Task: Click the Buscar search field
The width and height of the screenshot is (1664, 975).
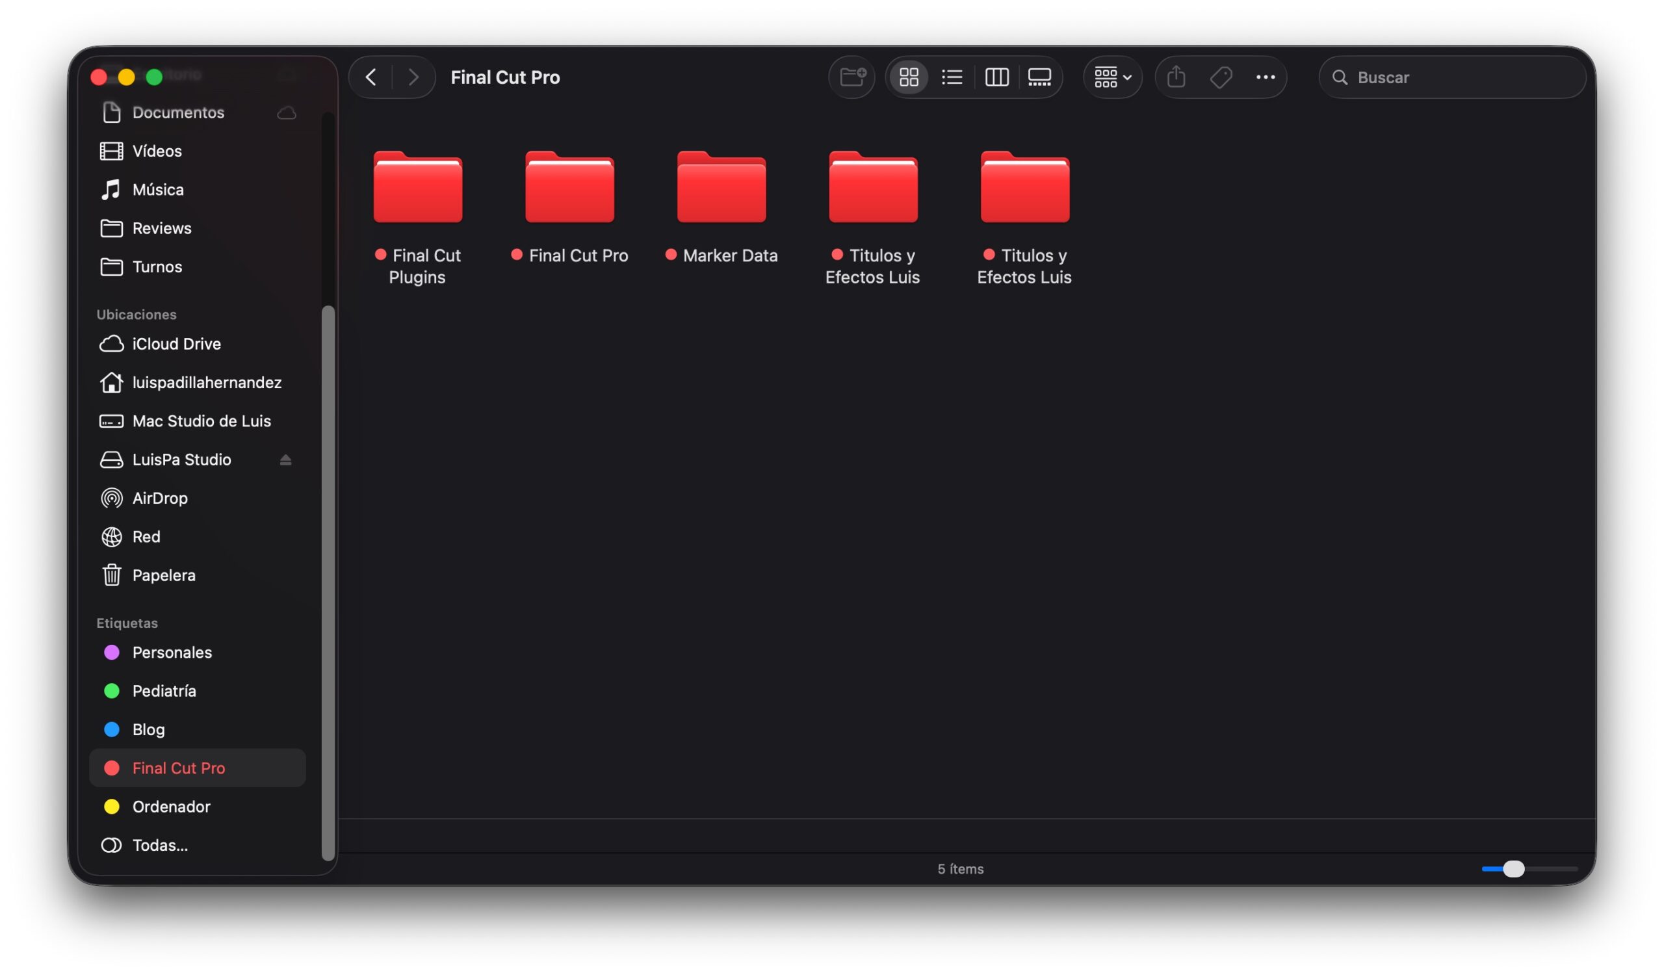Action: (1452, 77)
